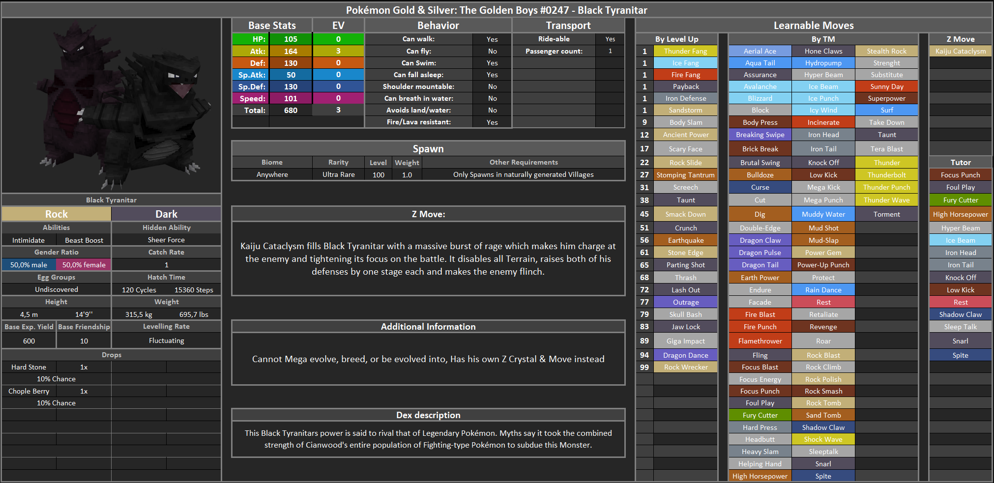This screenshot has height=483, width=994.
Task: Click the Sleep Talk tutor move
Action: click(x=960, y=327)
